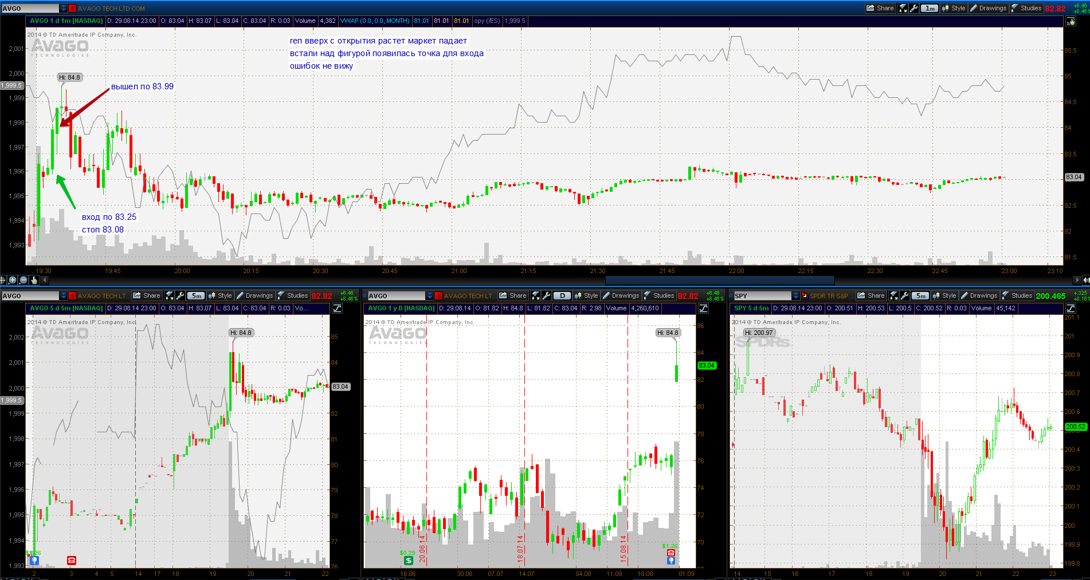Expand the SPY symbol dropdown arrow
Image resolution: width=1090 pixels, height=580 pixels.
(x=795, y=295)
